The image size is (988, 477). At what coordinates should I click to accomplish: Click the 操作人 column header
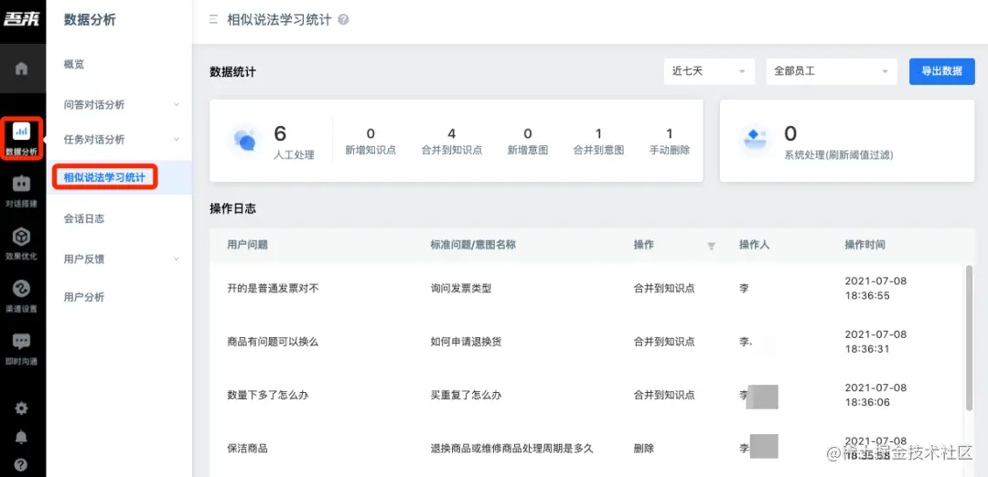coord(754,245)
